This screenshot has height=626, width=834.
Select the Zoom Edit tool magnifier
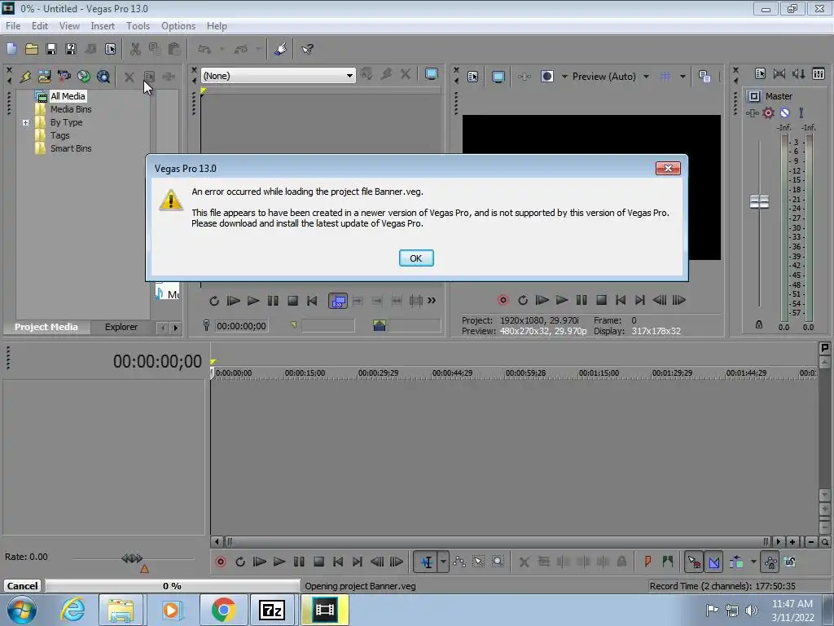498,562
